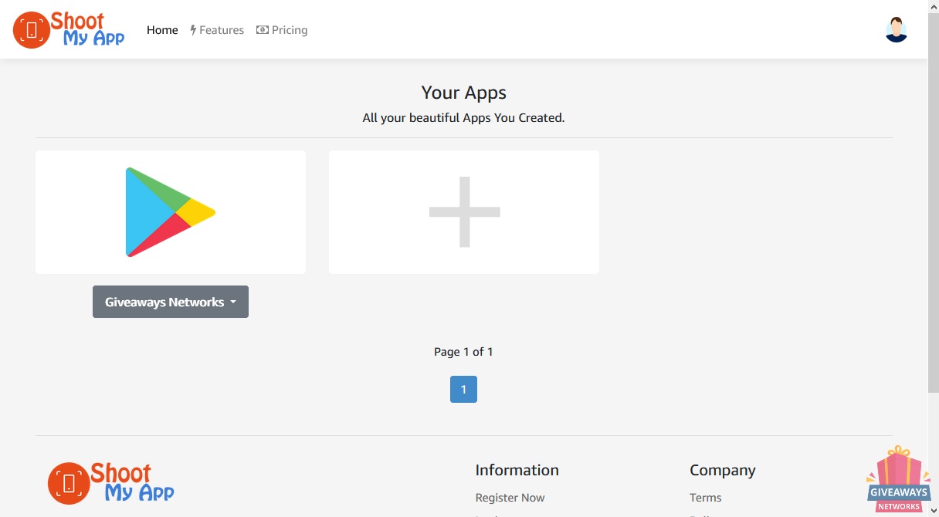Click the footer 'Company' heading
Image resolution: width=939 pixels, height=517 pixels.
pos(723,470)
